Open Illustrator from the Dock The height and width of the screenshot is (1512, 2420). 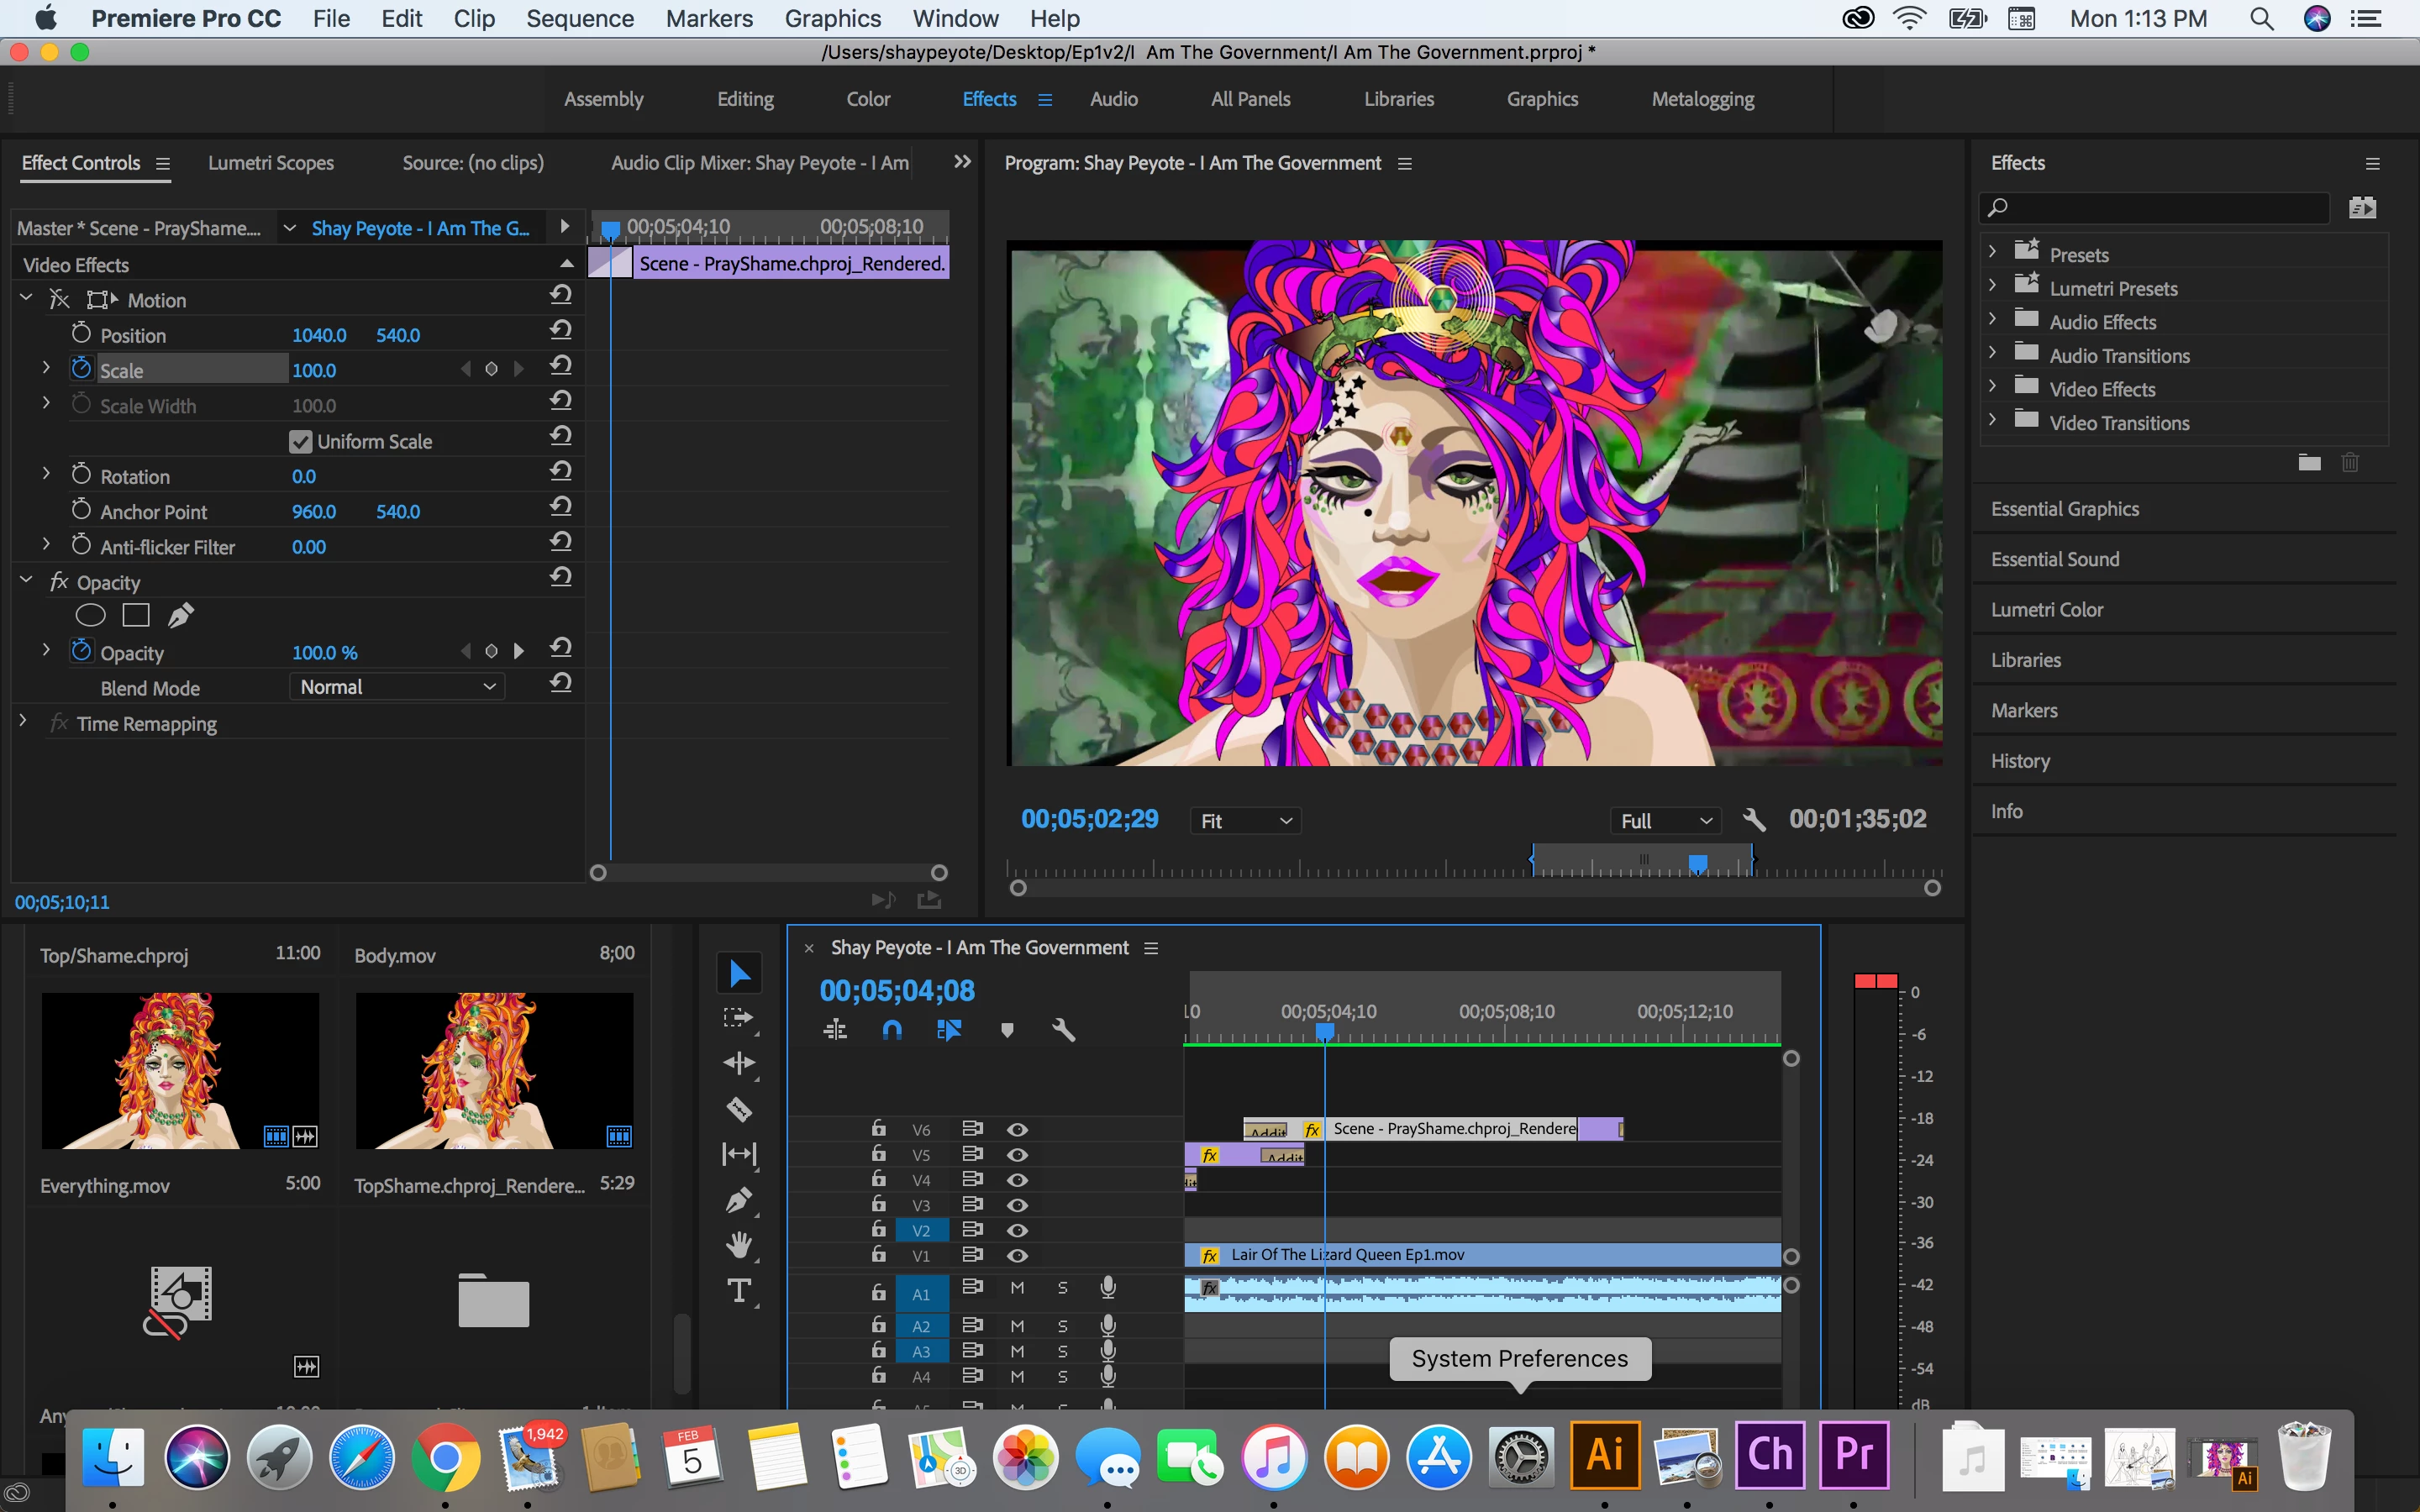pos(1604,1455)
